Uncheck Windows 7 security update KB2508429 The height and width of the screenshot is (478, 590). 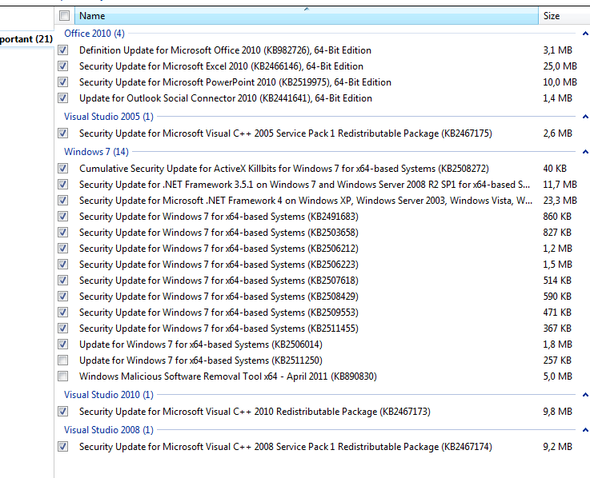click(62, 296)
